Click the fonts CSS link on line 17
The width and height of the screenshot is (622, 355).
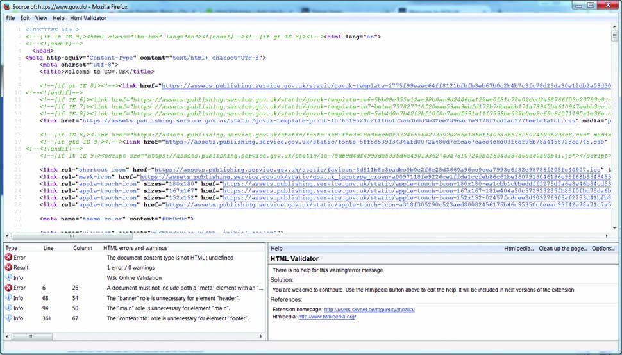(x=384, y=142)
